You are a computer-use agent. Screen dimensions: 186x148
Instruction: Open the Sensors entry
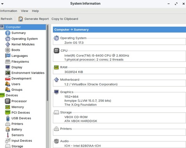pos(18,135)
